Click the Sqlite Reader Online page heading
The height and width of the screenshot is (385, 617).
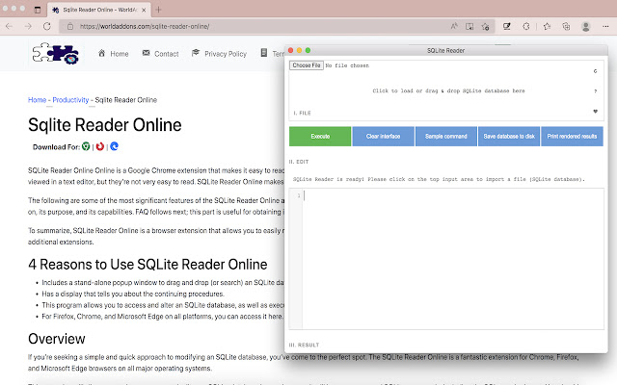click(105, 125)
